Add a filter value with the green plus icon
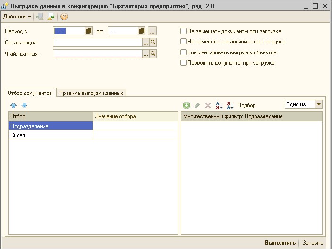The image size is (332, 249). coord(187,105)
